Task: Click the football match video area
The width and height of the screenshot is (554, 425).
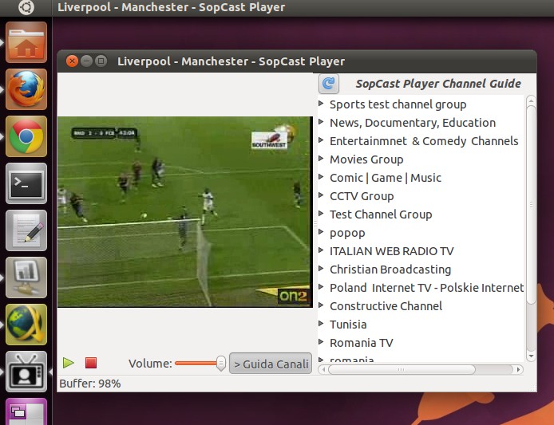Action: click(184, 212)
